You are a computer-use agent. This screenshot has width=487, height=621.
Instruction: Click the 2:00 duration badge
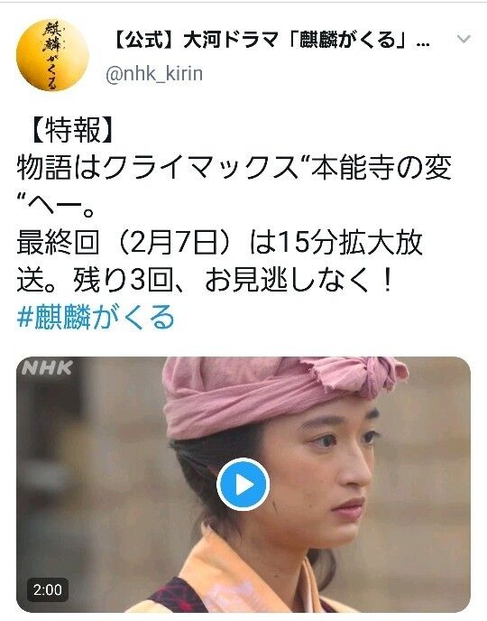(x=48, y=589)
